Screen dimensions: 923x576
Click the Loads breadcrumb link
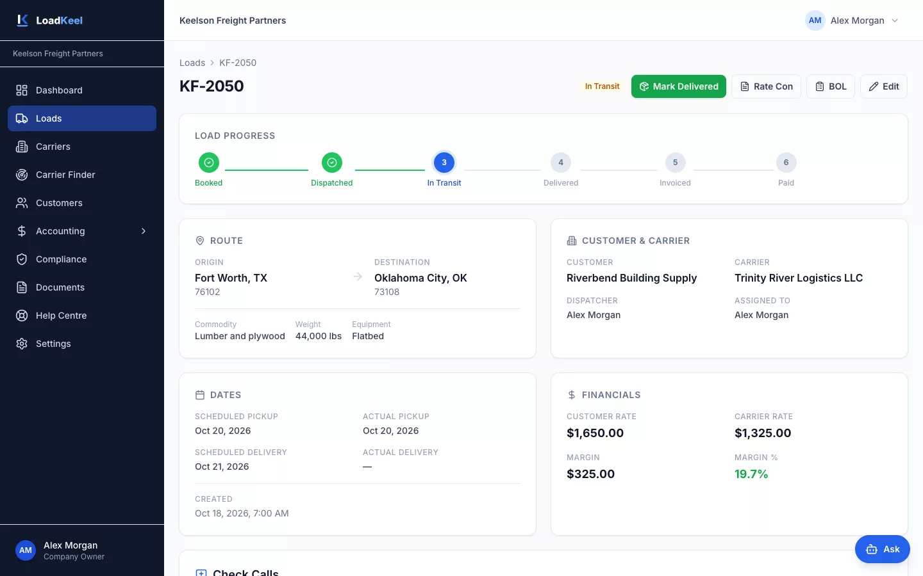192,63
